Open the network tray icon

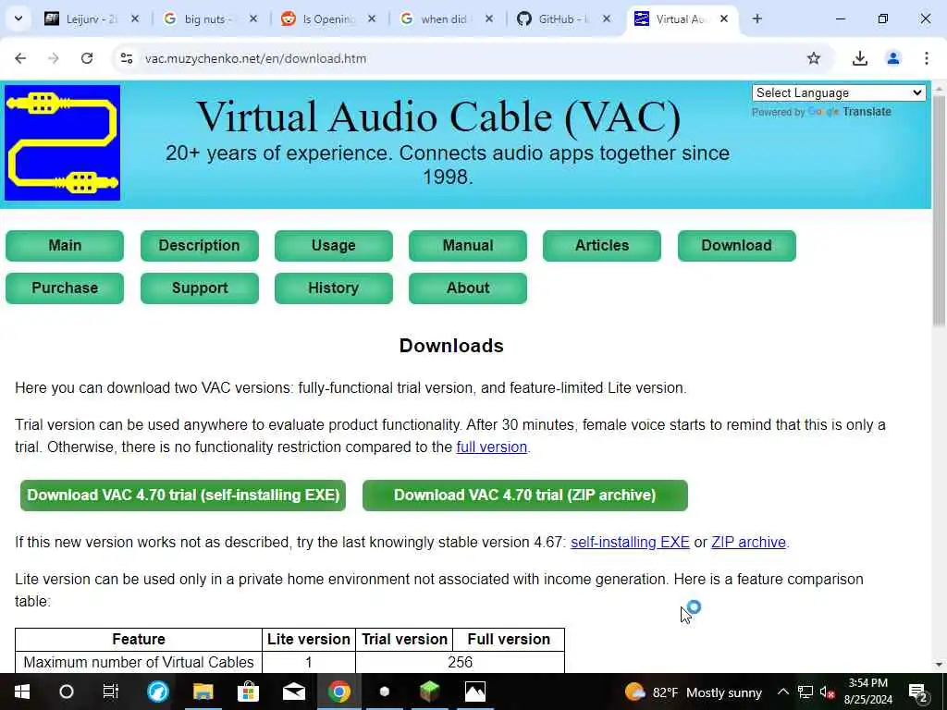pos(806,692)
